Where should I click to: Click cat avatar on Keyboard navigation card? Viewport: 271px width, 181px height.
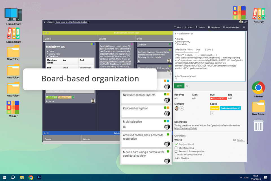coord(167,113)
